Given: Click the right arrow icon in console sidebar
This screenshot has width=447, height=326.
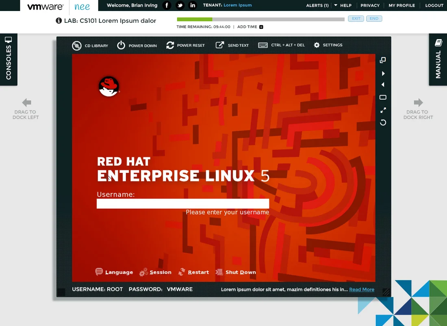Looking at the screenshot, I should coord(383,73).
